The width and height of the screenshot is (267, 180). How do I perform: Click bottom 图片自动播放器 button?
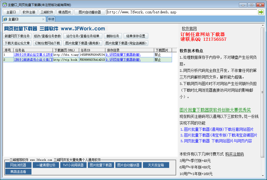coord(129,165)
